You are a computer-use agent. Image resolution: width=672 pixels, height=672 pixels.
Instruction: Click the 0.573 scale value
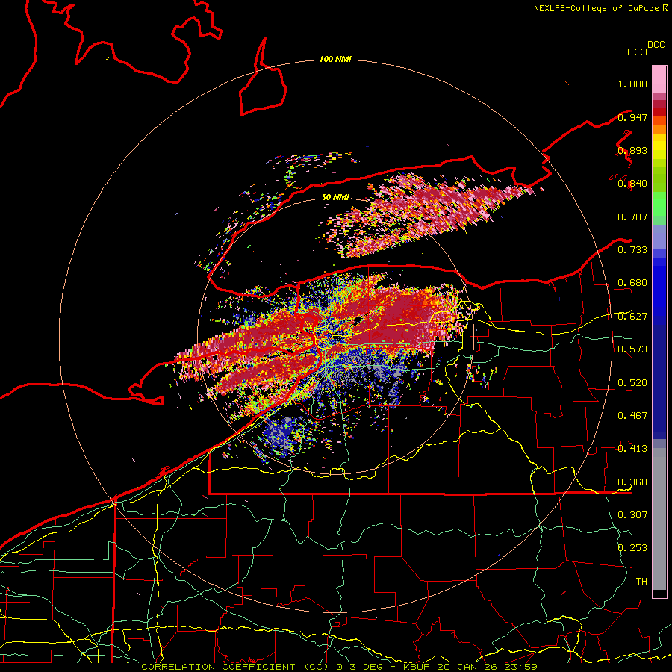[x=632, y=349]
